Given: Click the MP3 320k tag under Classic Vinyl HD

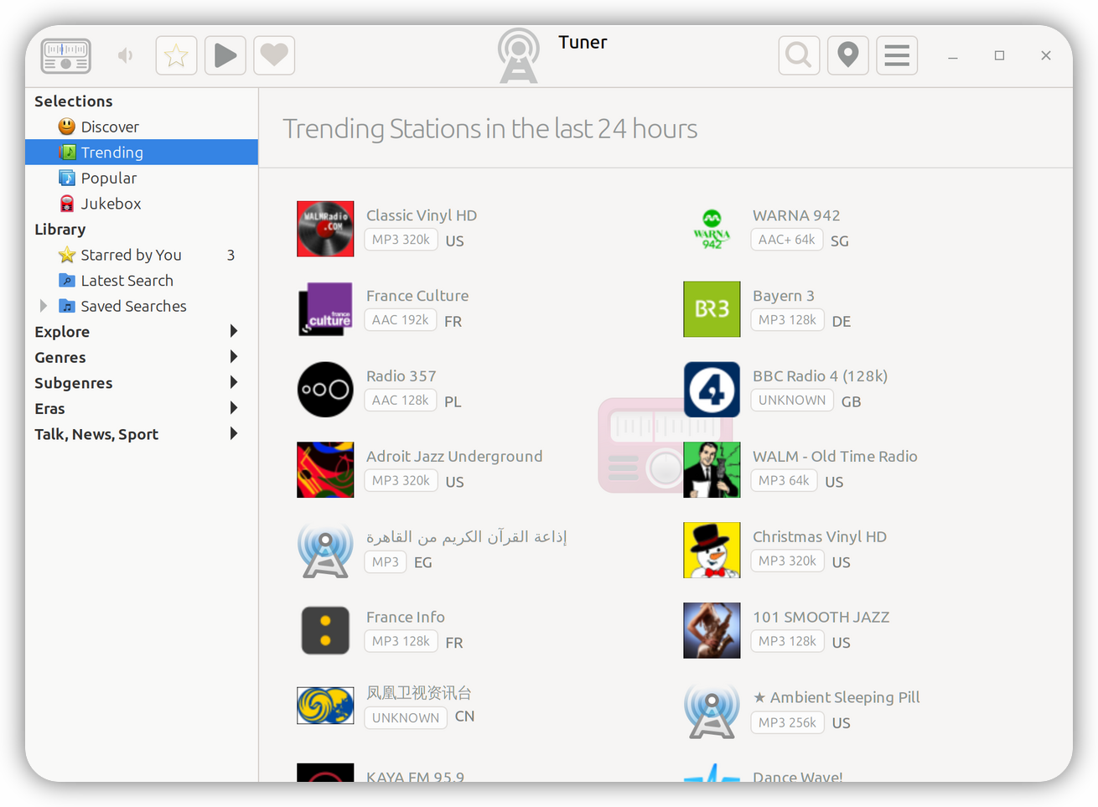Looking at the screenshot, I should [x=401, y=240].
